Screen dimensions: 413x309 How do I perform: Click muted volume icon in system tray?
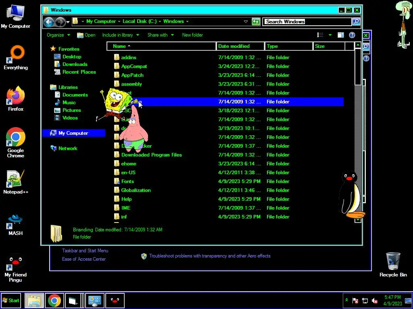(374, 301)
